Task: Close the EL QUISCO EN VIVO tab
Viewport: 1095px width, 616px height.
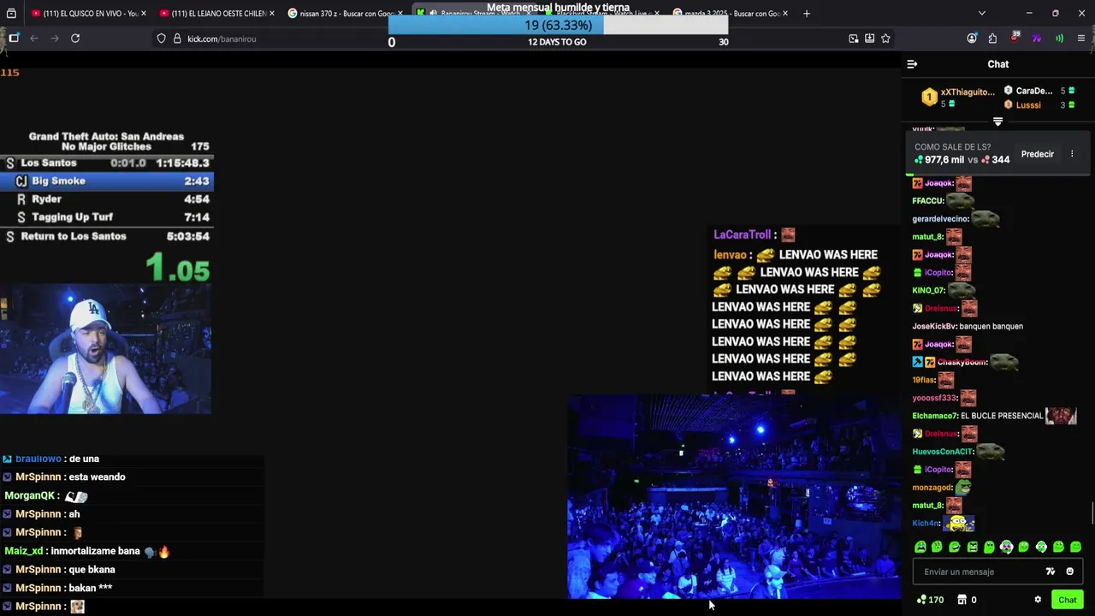Action: pyautogui.click(x=143, y=14)
